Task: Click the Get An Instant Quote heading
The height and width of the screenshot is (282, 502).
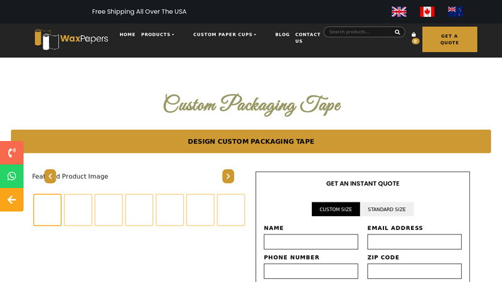Action: coord(363,184)
